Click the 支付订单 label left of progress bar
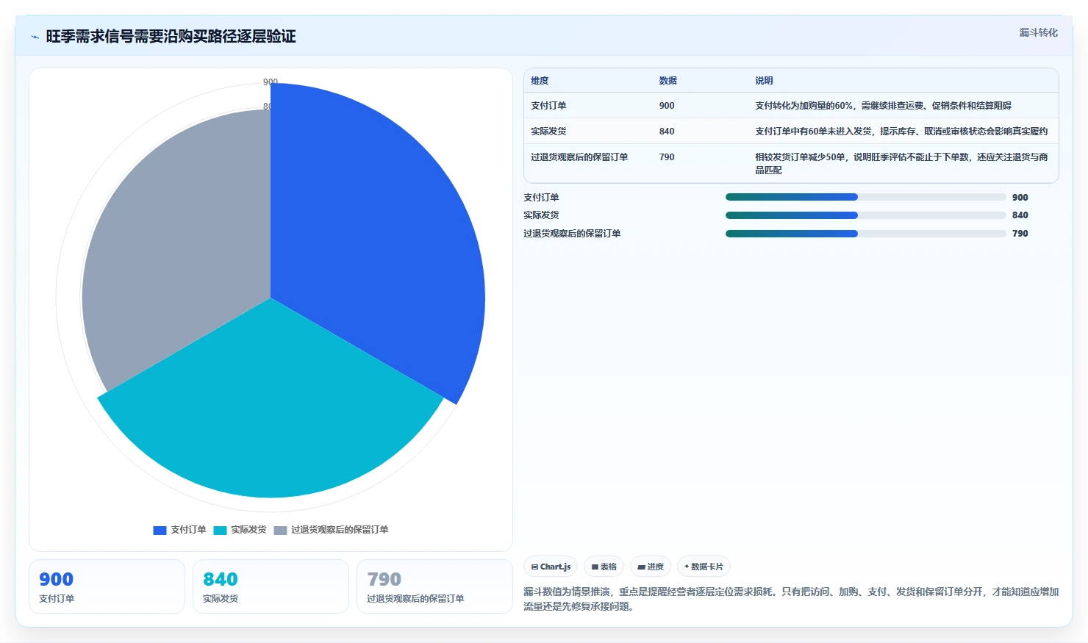The image size is (1088, 643). (x=541, y=198)
